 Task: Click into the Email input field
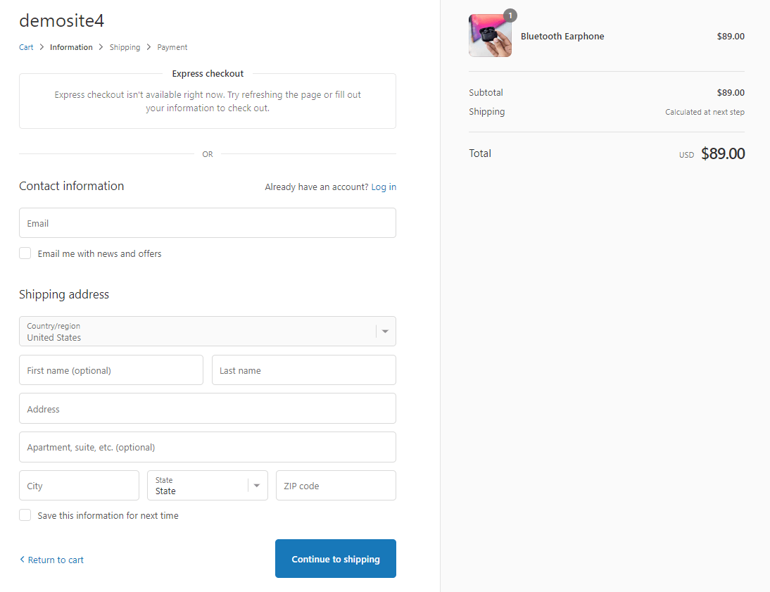207,223
